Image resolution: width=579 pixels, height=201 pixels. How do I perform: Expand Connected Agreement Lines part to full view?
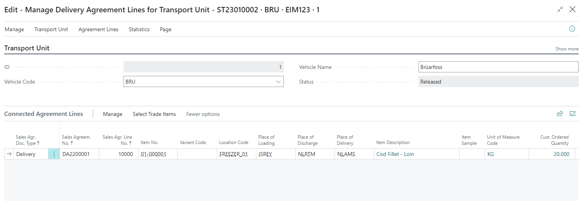point(572,114)
